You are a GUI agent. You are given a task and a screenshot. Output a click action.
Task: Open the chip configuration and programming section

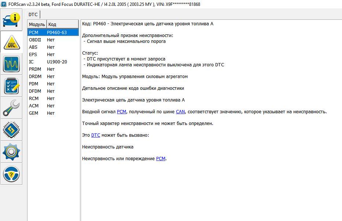pos(11,130)
